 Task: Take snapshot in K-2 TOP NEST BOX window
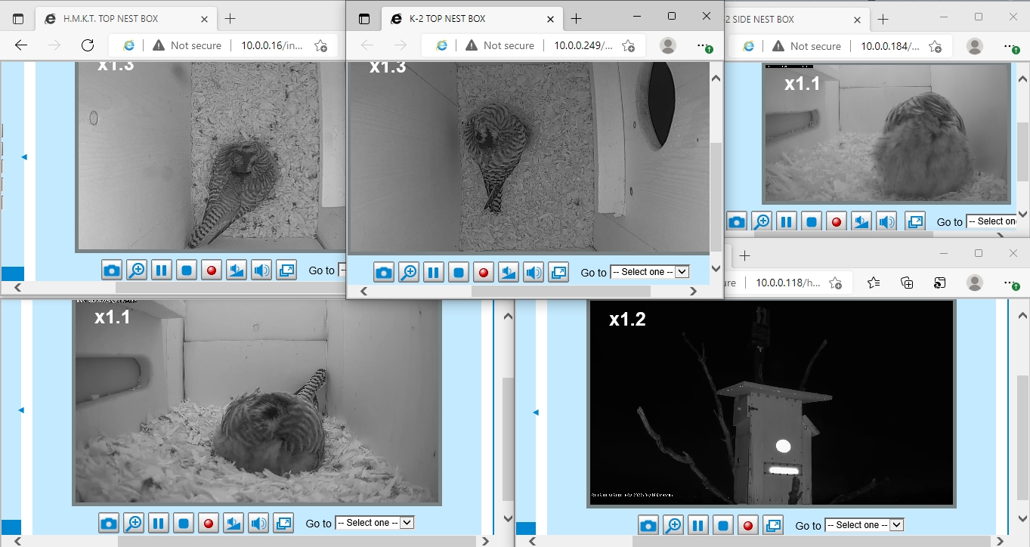click(384, 273)
